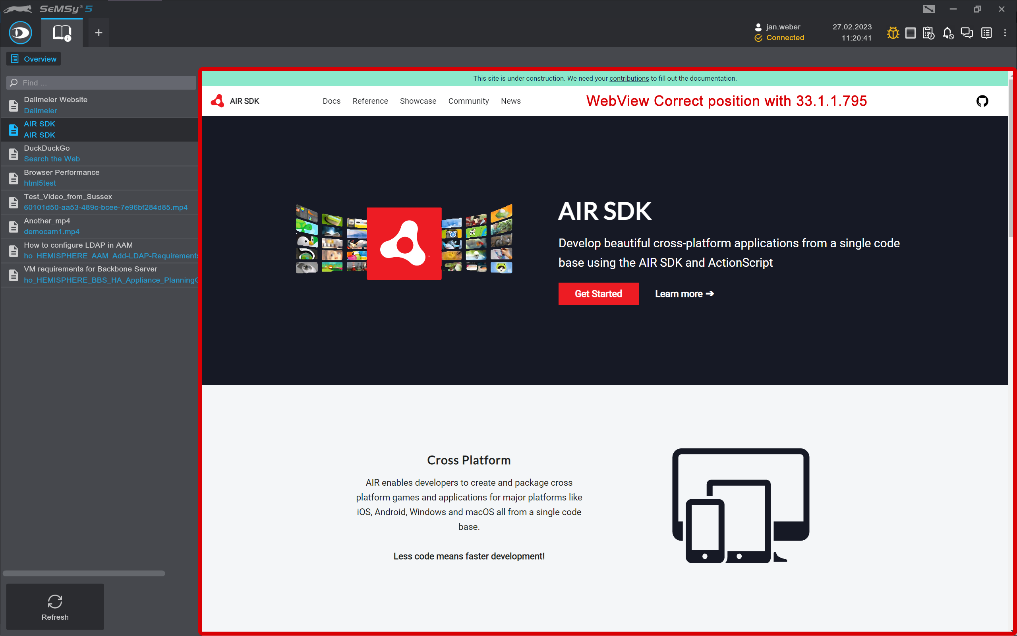Screen dimensions: 1017x636
Task: Open the report list icon in top toolbar
Action: coord(987,33)
